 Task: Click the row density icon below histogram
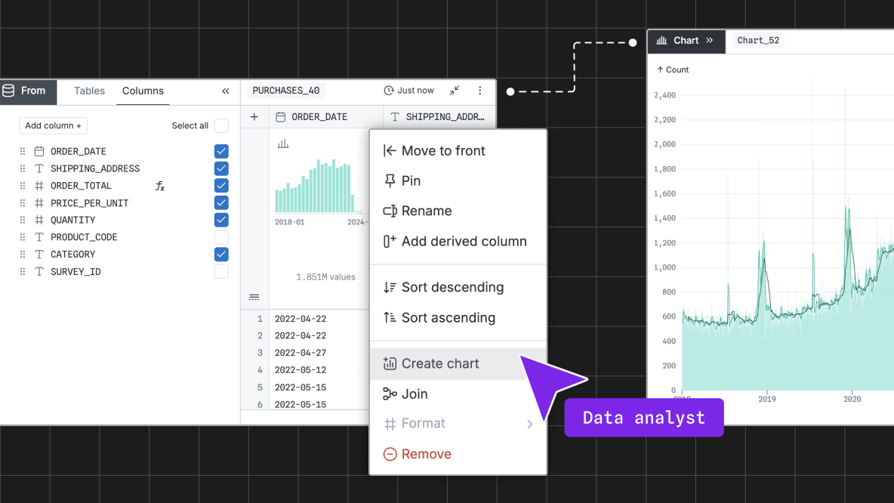pyautogui.click(x=254, y=297)
